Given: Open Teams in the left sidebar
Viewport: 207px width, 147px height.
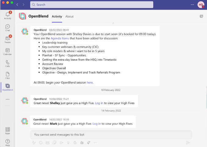Looking at the screenshot, I should (x=8, y=39).
